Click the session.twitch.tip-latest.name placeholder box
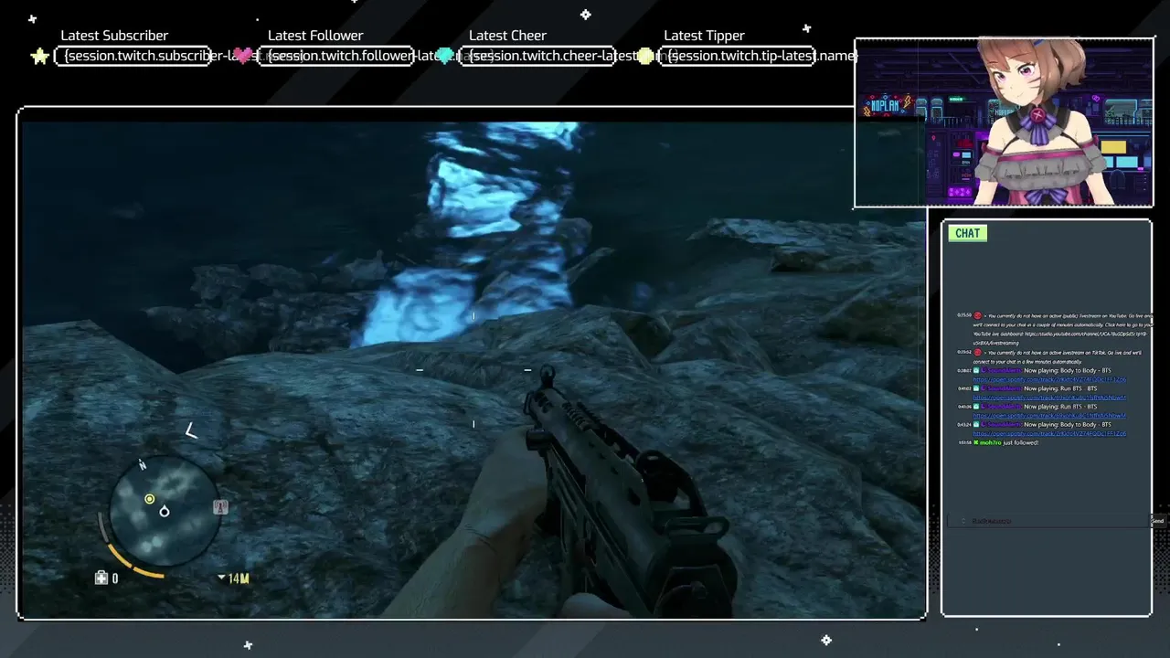 pyautogui.click(x=739, y=57)
